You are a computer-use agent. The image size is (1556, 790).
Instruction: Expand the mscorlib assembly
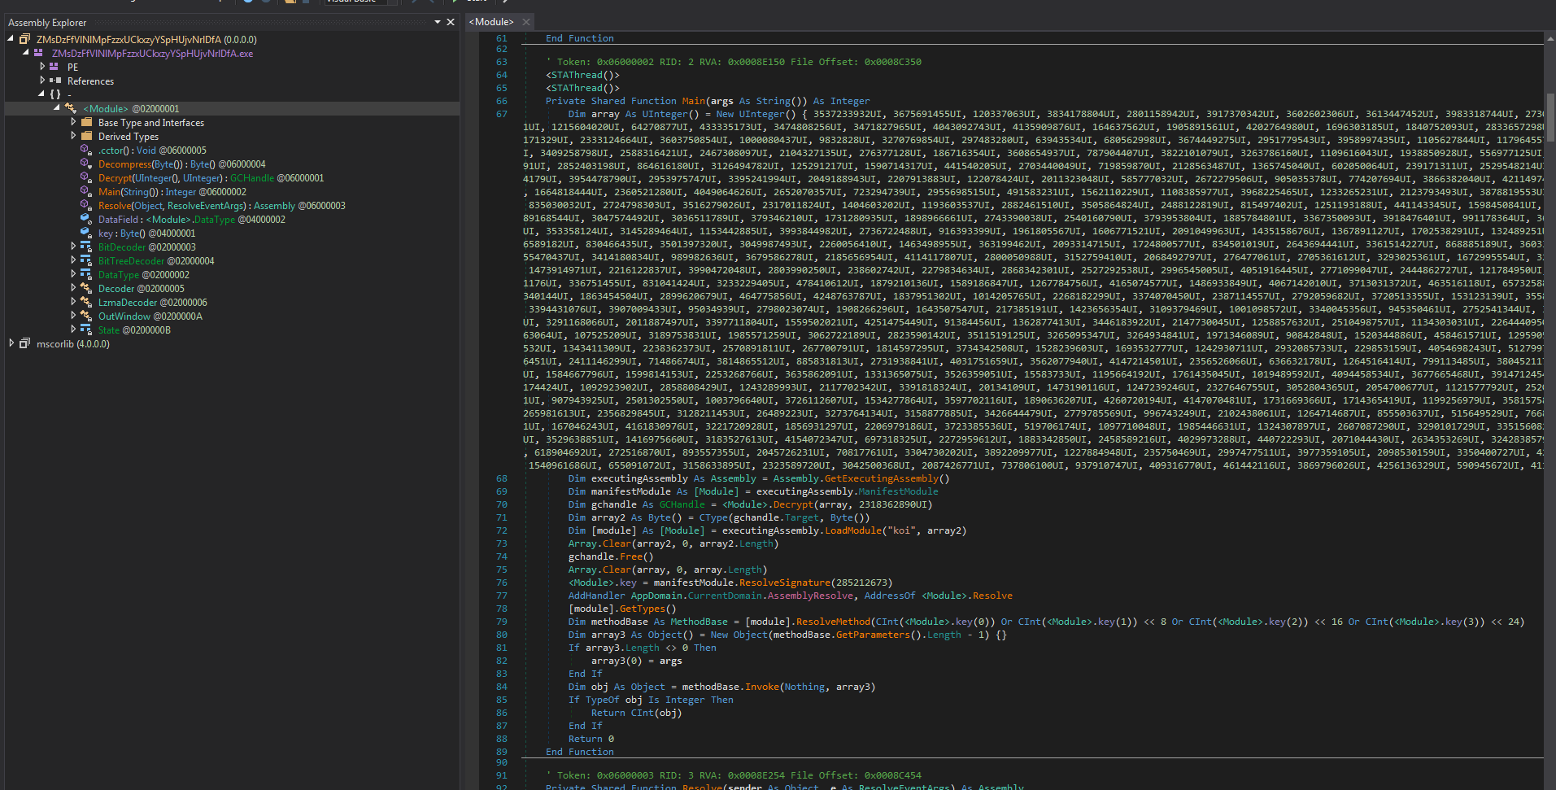[11, 343]
